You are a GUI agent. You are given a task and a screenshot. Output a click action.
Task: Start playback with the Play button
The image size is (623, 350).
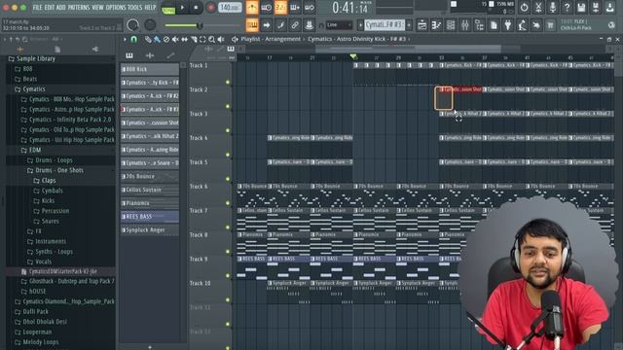pos(182,7)
